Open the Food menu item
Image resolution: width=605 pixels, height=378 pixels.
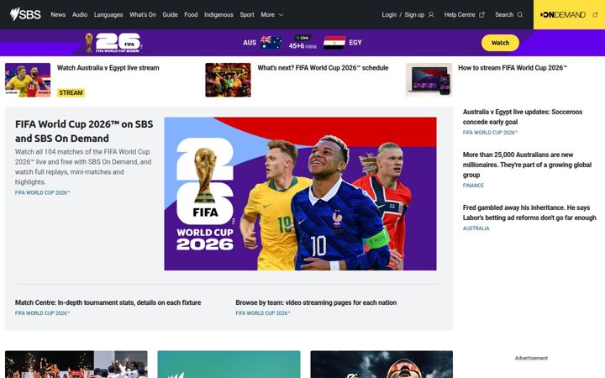pyautogui.click(x=191, y=14)
